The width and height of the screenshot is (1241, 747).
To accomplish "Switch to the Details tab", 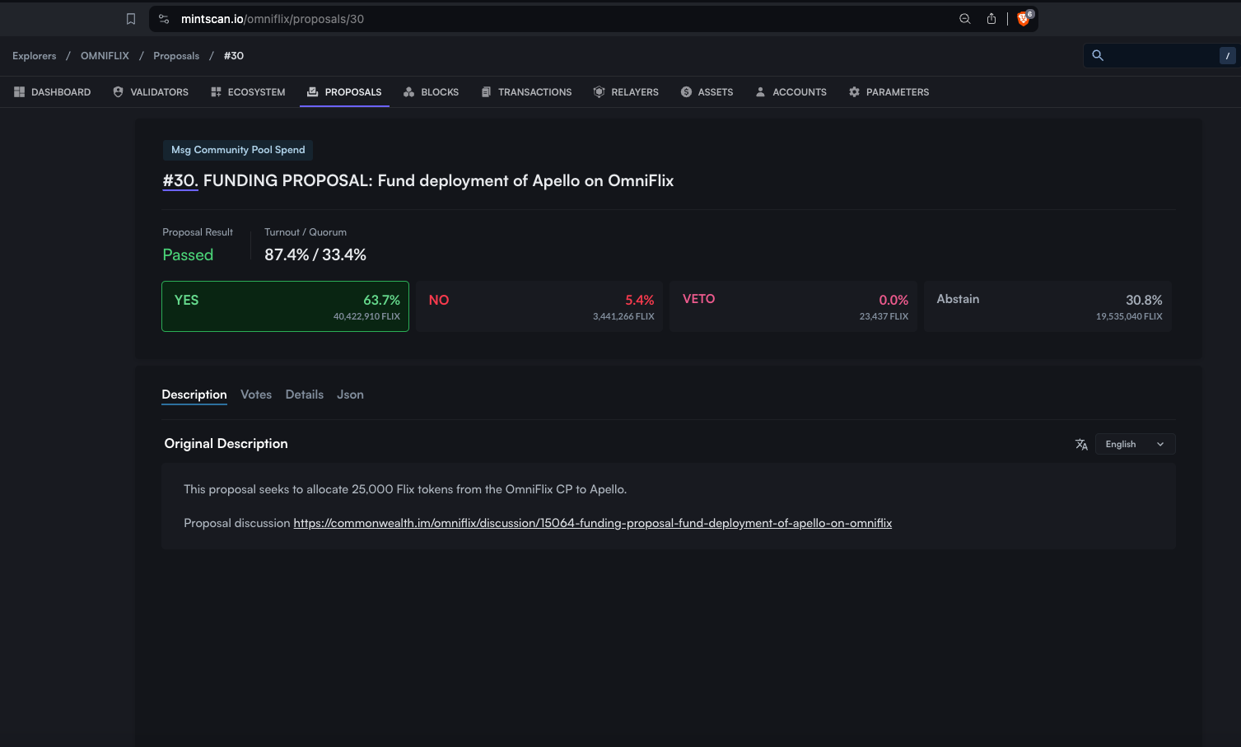I will point(305,395).
